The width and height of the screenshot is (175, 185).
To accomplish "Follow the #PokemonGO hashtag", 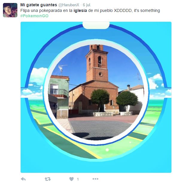I will pyautogui.click(x=34, y=16).
